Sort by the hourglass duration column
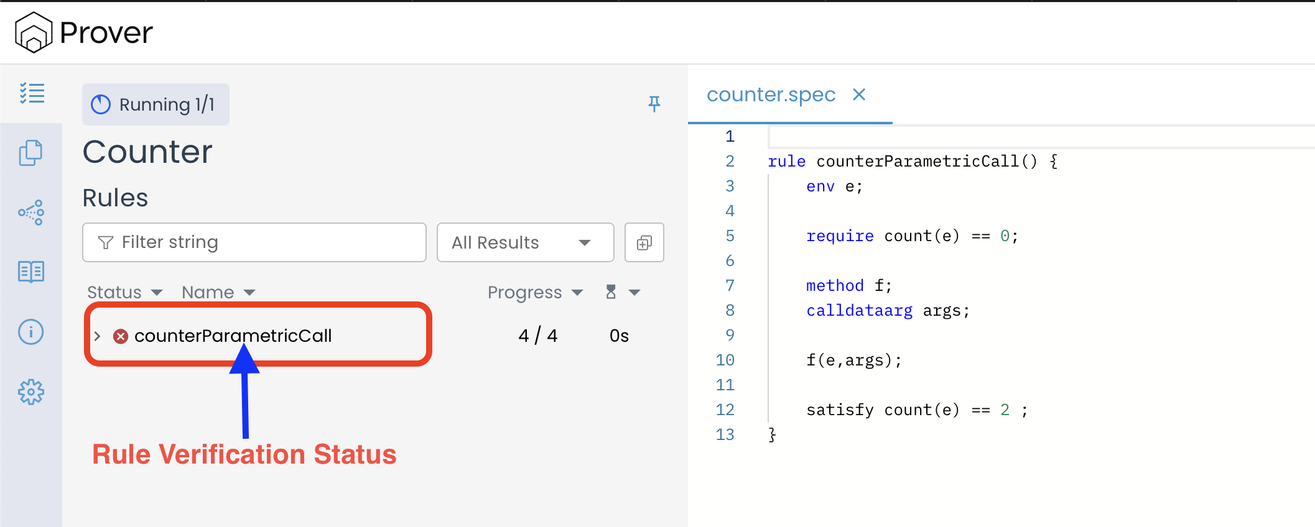 click(621, 292)
